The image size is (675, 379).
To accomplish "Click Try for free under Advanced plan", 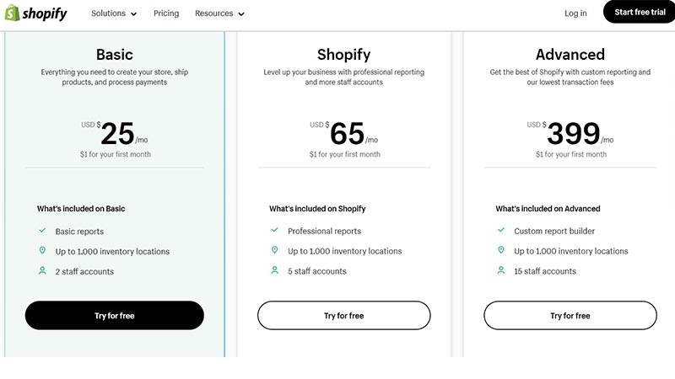I will (570, 315).
